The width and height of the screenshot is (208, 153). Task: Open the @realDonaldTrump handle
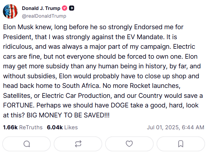click(x=44, y=16)
